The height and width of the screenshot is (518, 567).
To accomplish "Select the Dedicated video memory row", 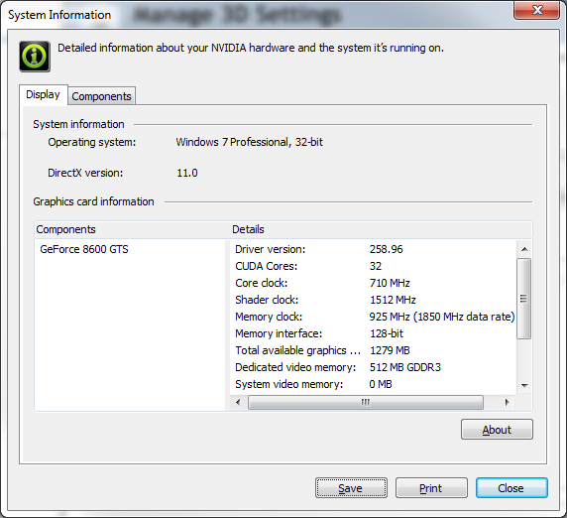I will click(373, 367).
